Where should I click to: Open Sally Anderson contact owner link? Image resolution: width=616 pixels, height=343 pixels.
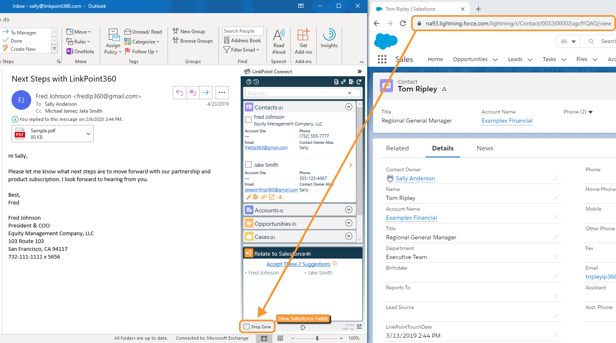pos(415,178)
